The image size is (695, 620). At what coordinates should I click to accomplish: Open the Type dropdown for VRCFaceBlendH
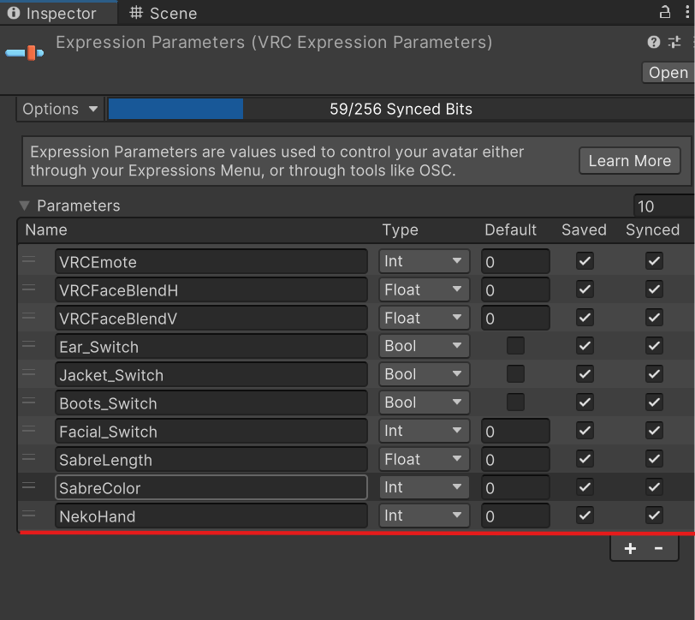[x=424, y=289]
